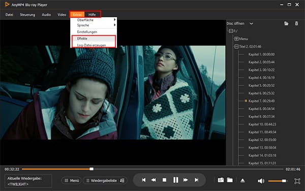This screenshot has height=191, width=305.
Task: Click the total duration 02:01:46
Action: (x=293, y=169)
